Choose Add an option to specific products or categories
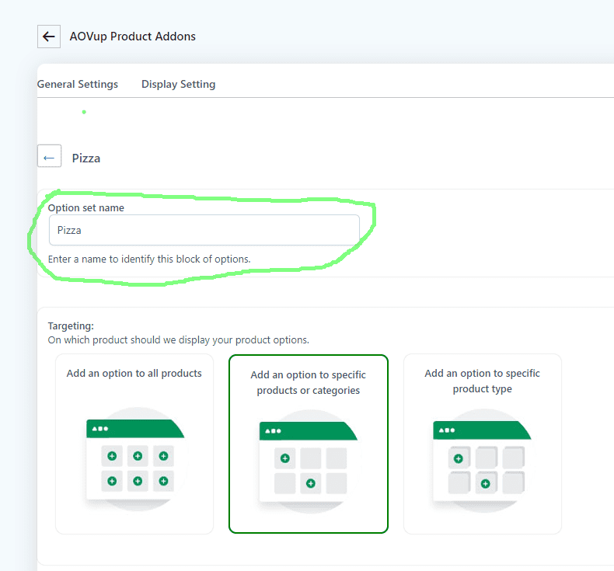614x571 pixels. coord(309,444)
